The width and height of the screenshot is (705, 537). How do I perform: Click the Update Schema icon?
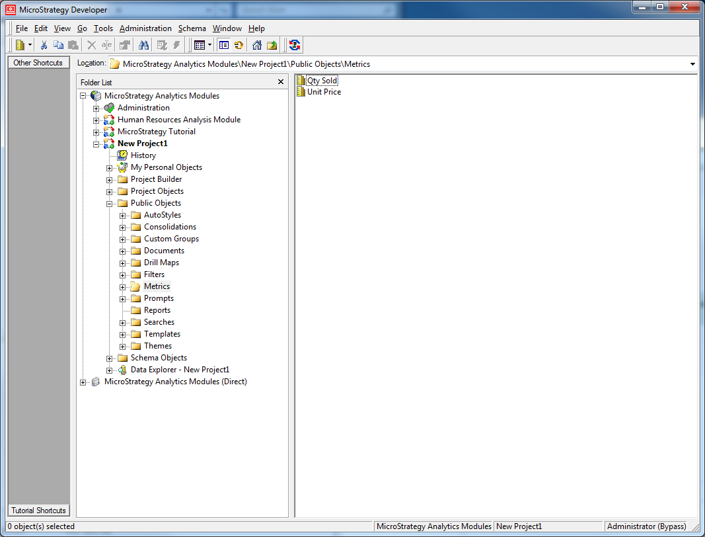[295, 45]
